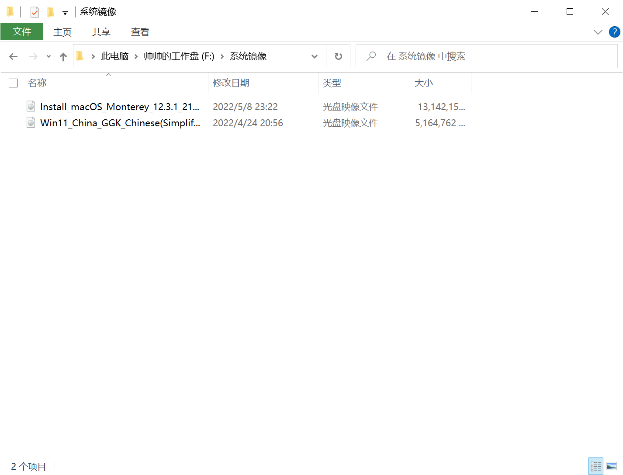Open the recent locations dropdown
Image resolution: width=623 pixels, height=475 pixels.
tap(48, 56)
